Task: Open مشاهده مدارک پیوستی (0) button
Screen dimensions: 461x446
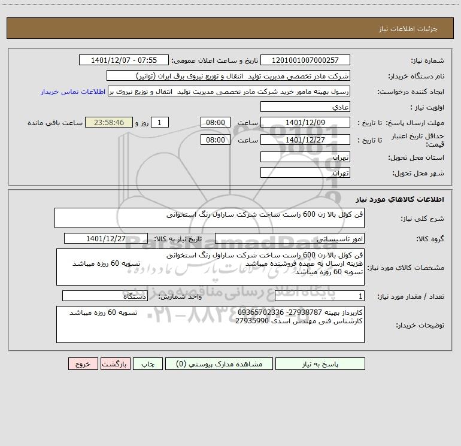Action: pos(219,364)
